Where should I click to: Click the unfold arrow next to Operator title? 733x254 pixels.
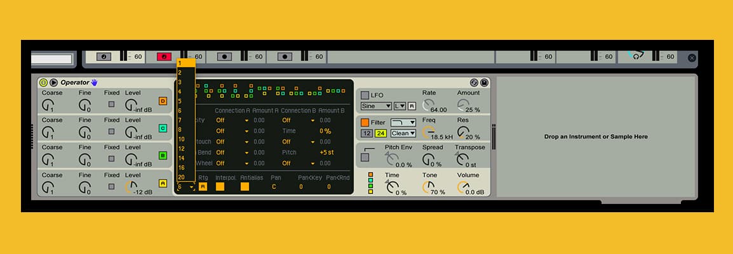click(x=54, y=82)
